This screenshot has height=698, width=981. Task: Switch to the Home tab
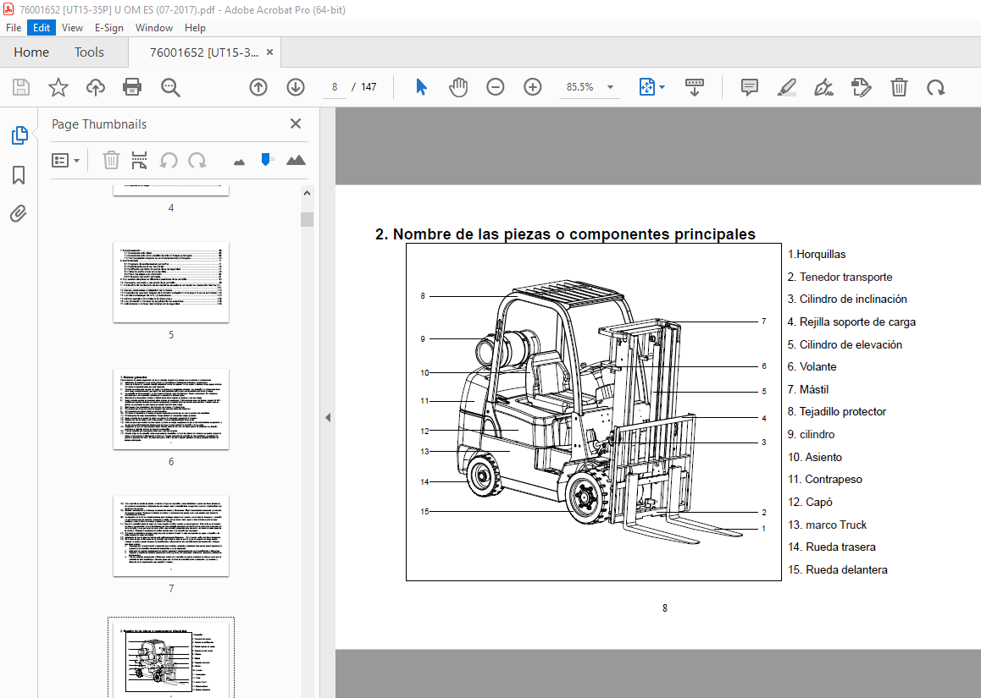click(x=31, y=52)
